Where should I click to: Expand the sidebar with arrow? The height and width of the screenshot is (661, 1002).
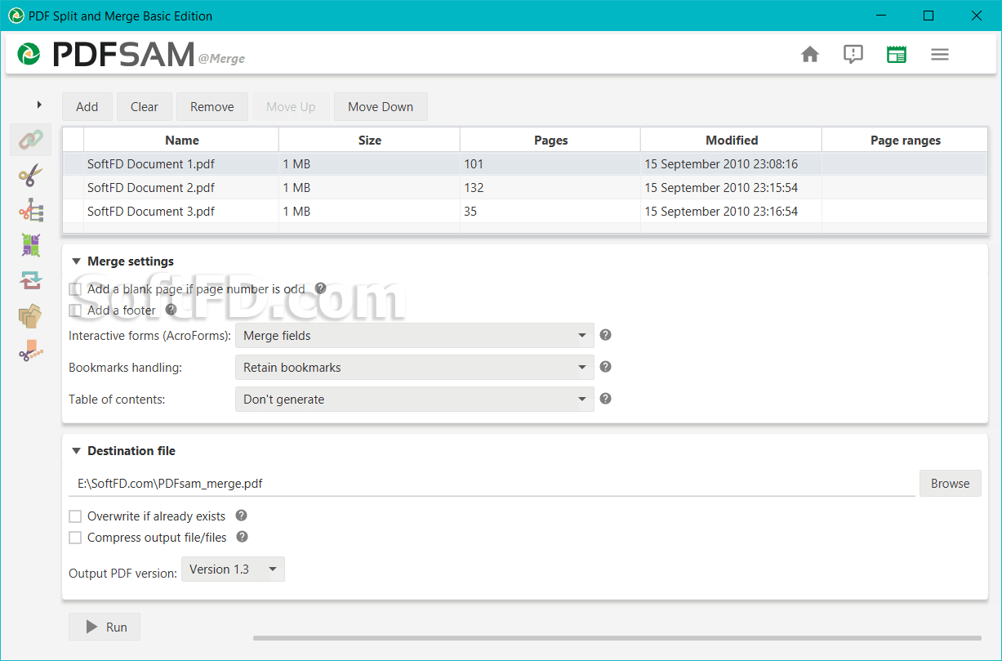click(x=39, y=105)
